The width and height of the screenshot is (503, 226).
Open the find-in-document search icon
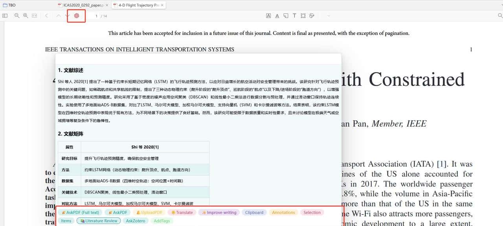[x=500, y=16]
